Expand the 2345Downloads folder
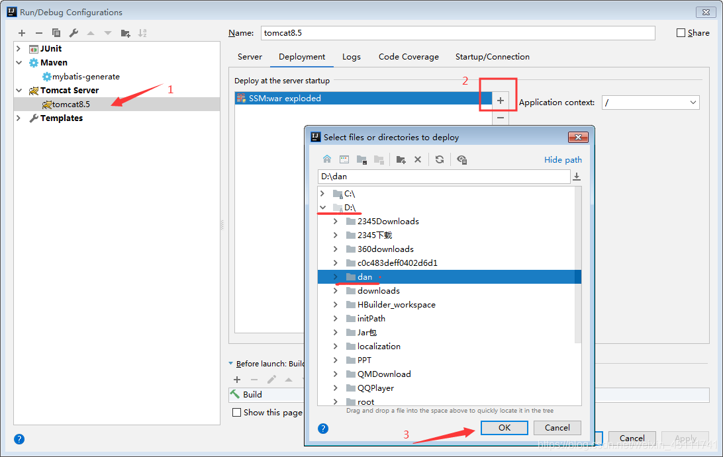The width and height of the screenshot is (723, 457). [x=336, y=221]
